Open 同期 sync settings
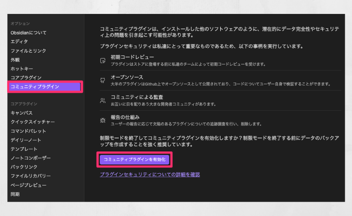 point(15,194)
